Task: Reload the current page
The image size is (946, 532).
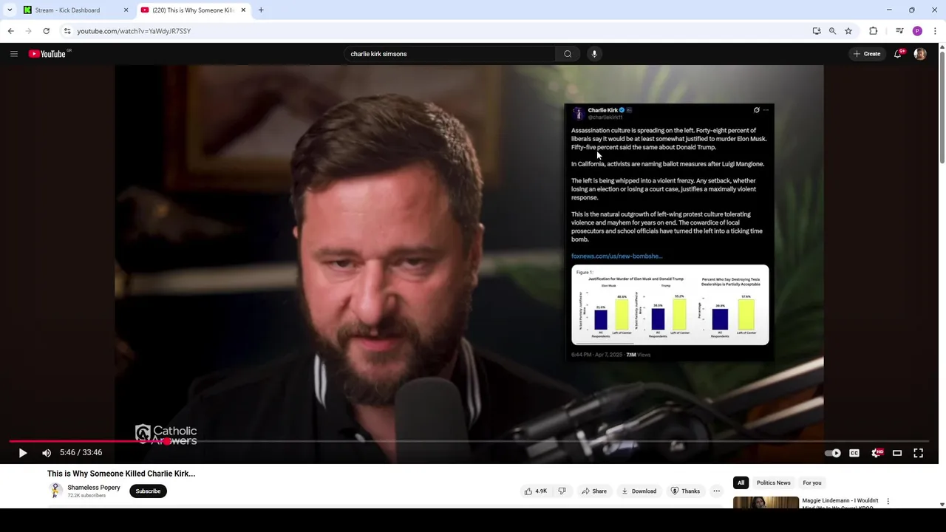Action: (46, 31)
